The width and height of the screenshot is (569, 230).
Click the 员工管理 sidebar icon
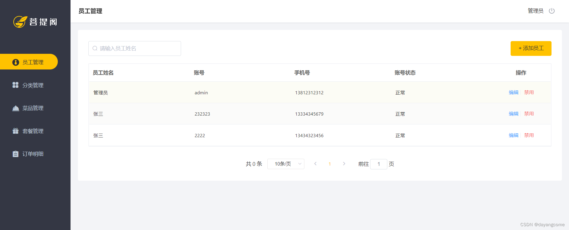16,62
